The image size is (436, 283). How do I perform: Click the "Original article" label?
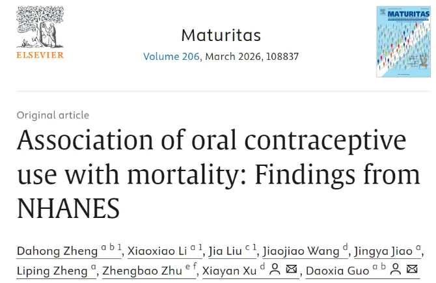coord(53,115)
